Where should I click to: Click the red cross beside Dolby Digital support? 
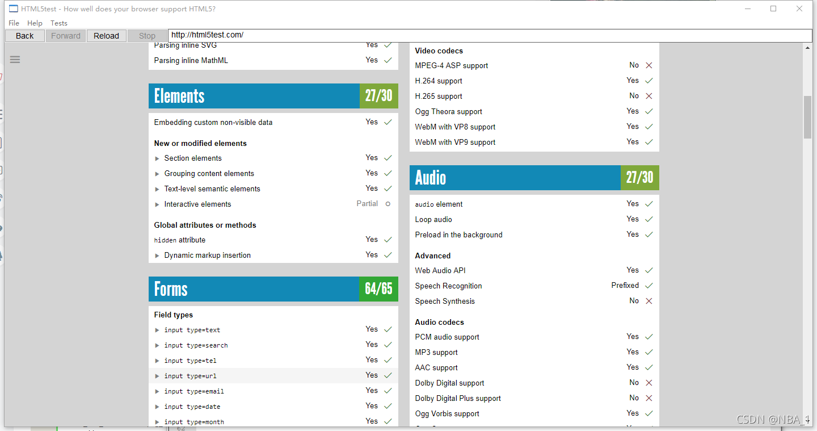[x=649, y=383]
